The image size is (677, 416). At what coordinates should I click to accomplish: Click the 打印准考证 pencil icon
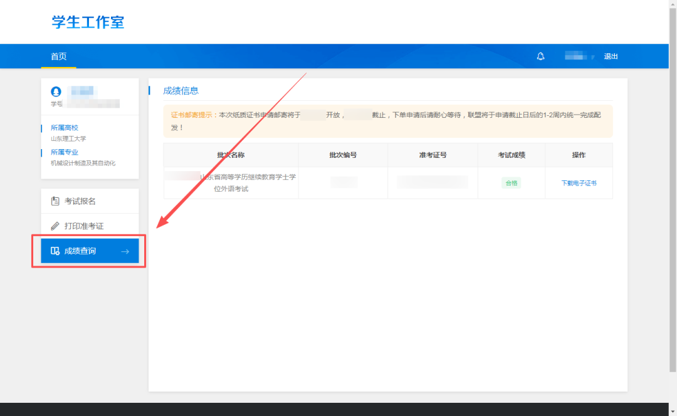coord(55,226)
